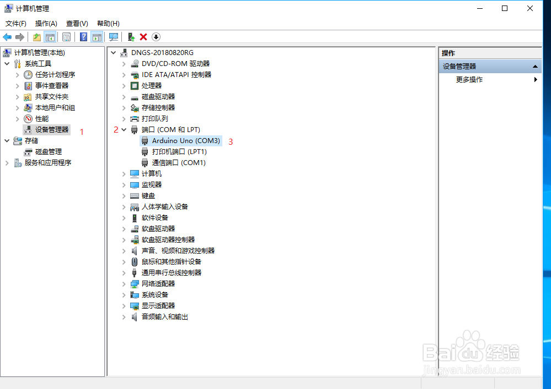The image size is (551, 389).
Task: Maximize the 计算机管理 window
Action: [x=505, y=8]
